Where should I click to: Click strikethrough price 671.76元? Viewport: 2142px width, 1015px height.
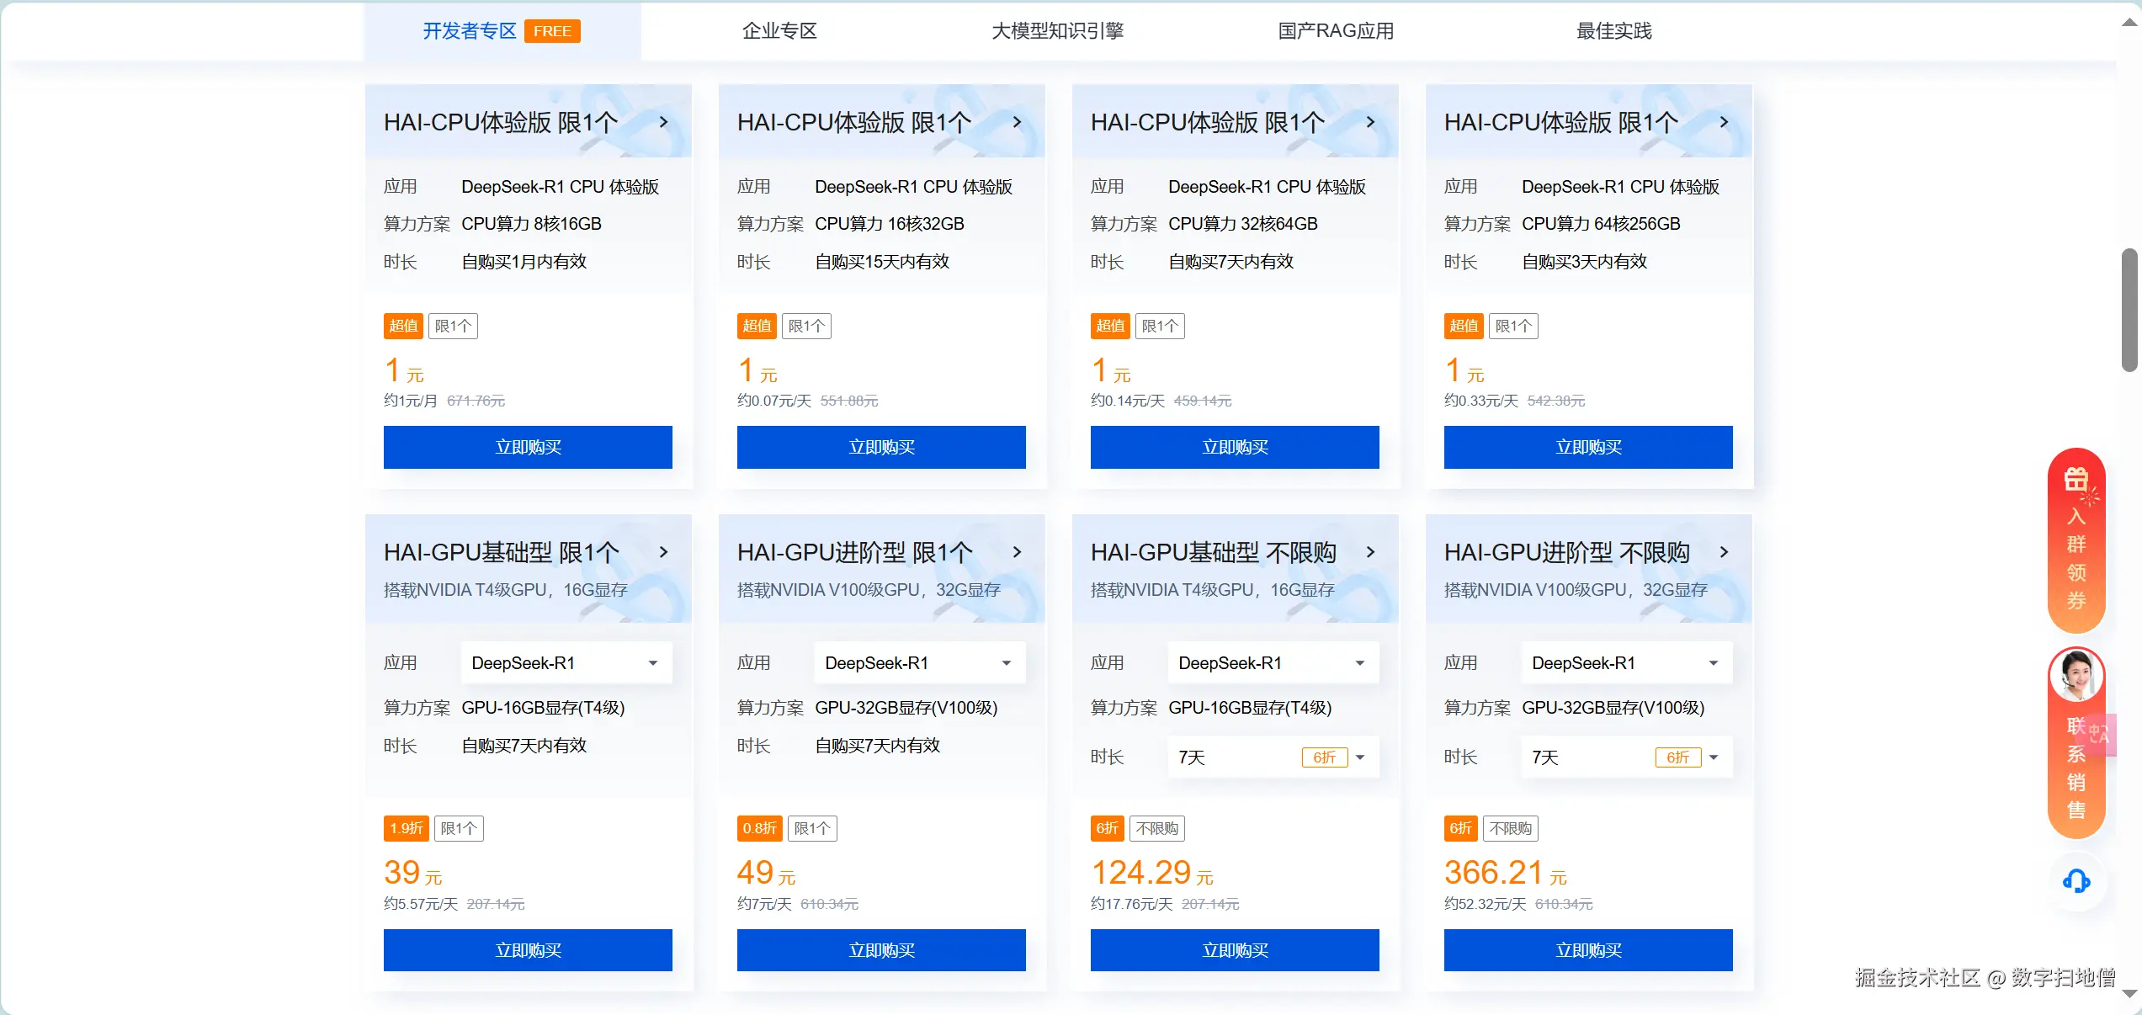(x=476, y=401)
